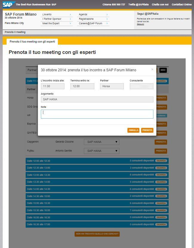The width and height of the screenshot is (194, 248).
Task: Click Contattaci Online link
Action: click(182, 4)
